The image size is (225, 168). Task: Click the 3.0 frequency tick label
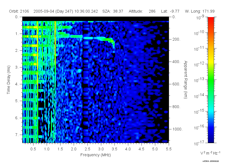tap(101, 149)
